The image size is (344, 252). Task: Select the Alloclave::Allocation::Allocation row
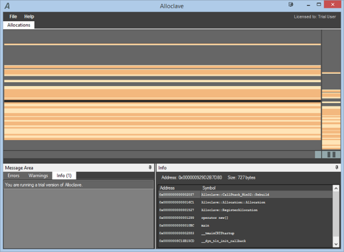245,202
